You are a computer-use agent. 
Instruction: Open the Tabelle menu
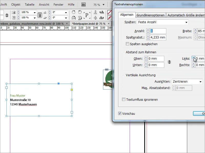point(30,5)
